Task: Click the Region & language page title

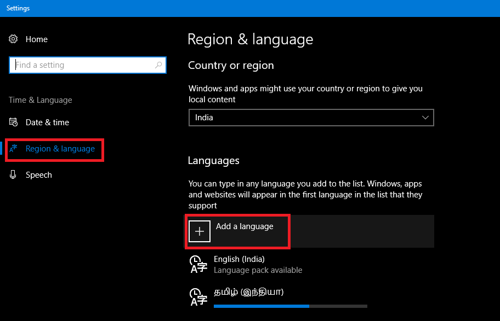Action: 251,39
